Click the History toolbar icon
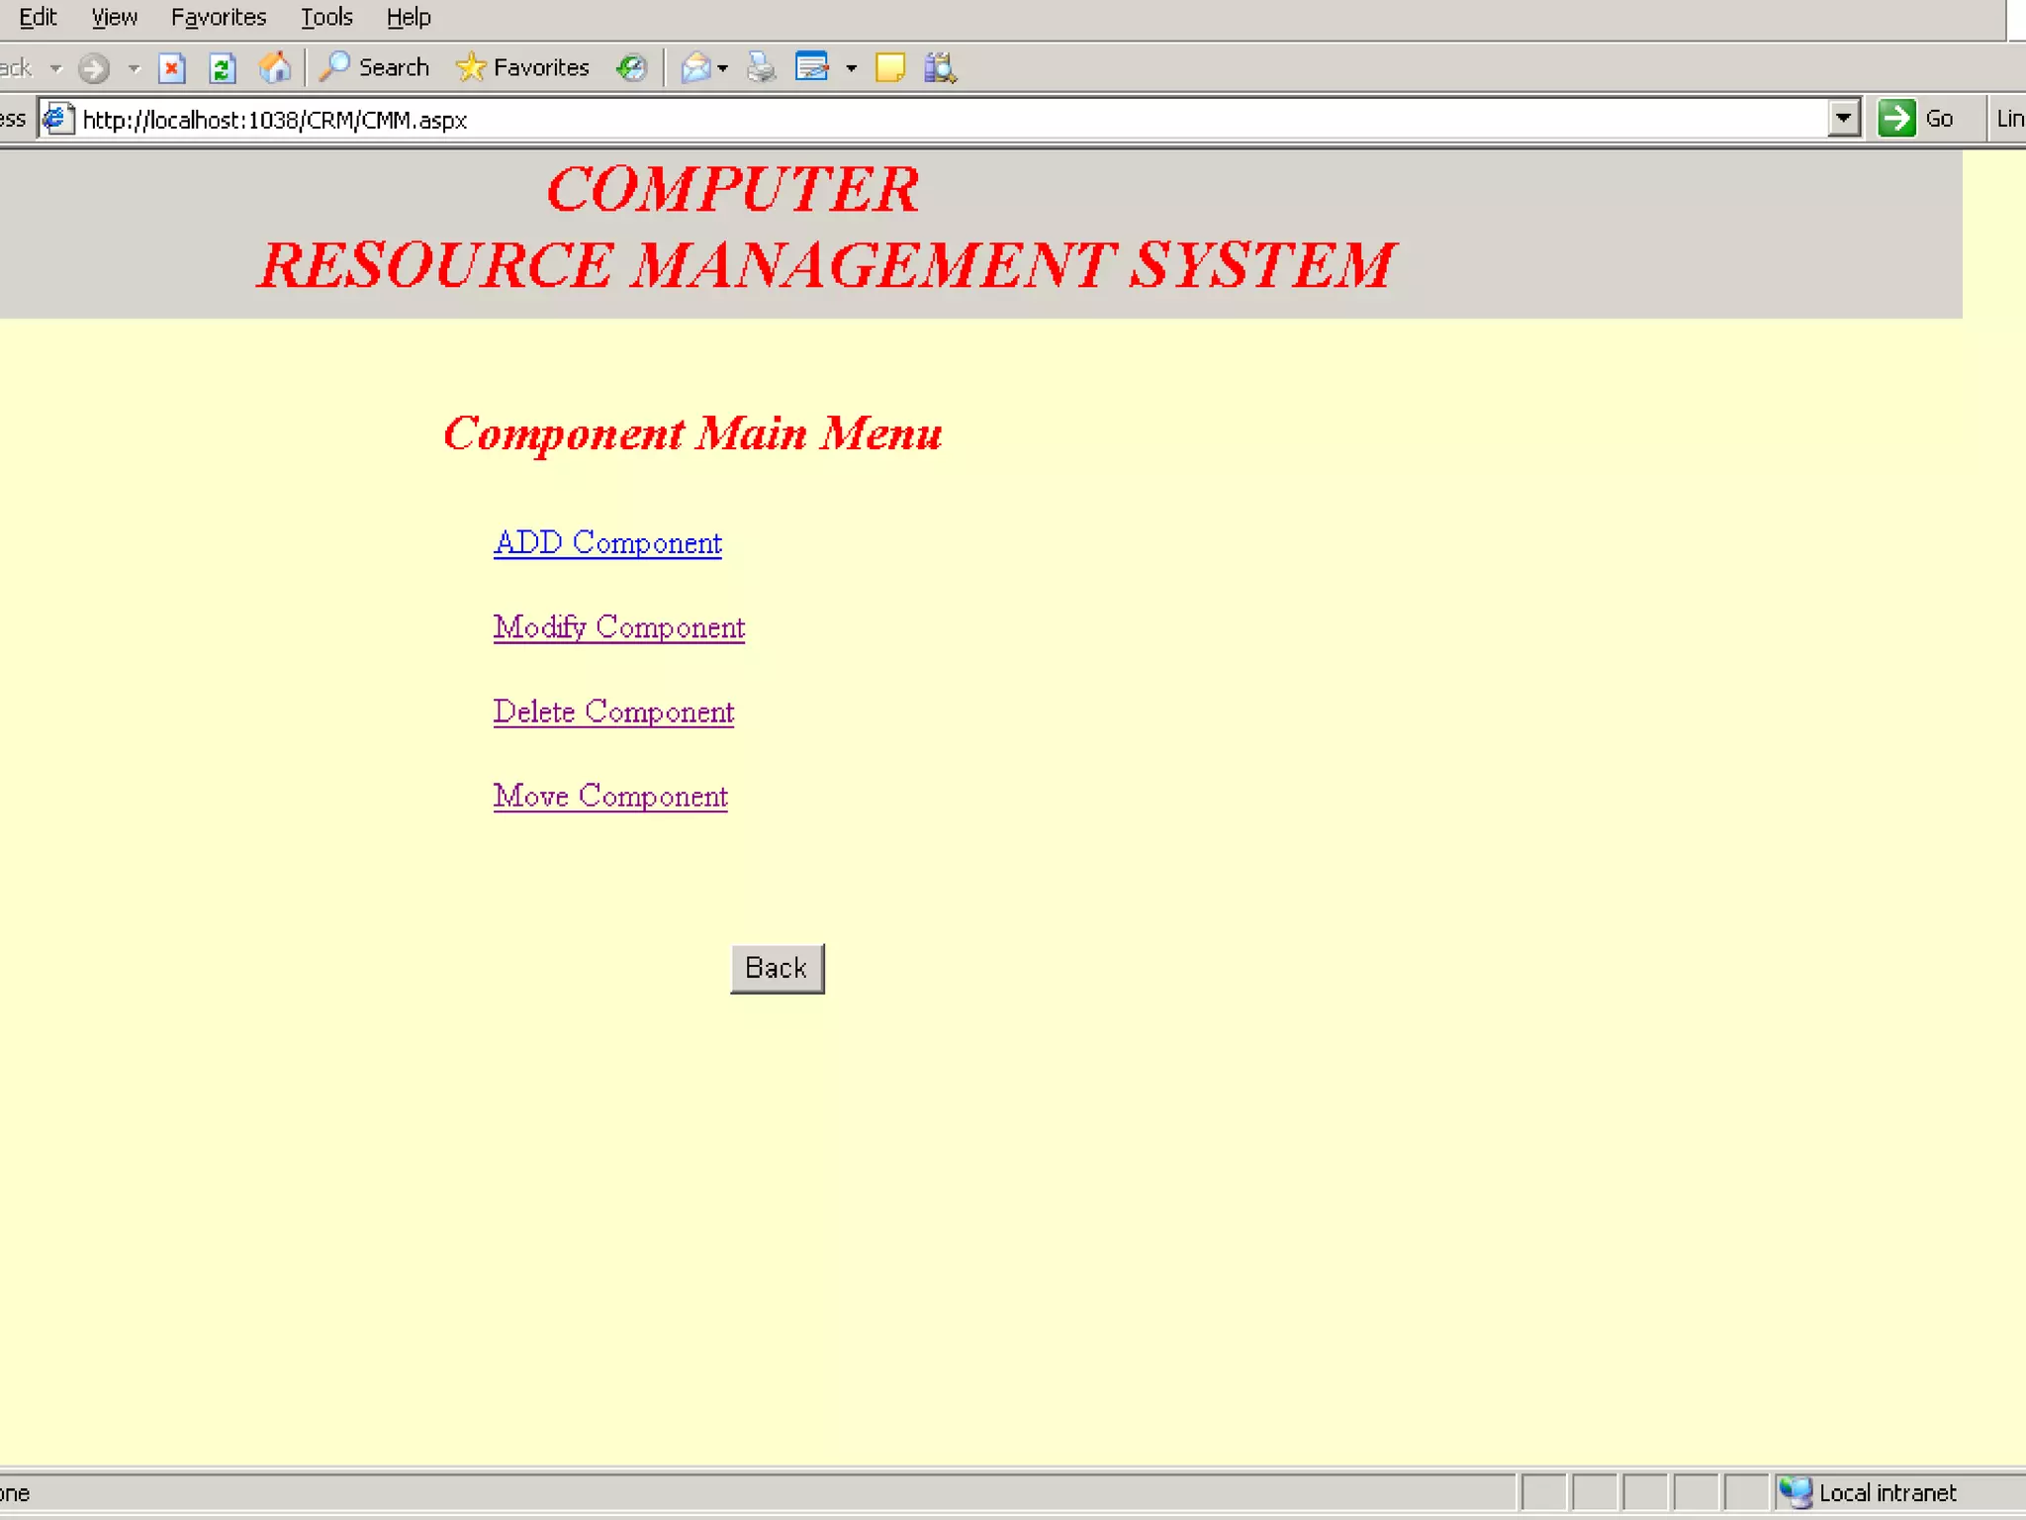2026x1520 pixels. (x=631, y=68)
